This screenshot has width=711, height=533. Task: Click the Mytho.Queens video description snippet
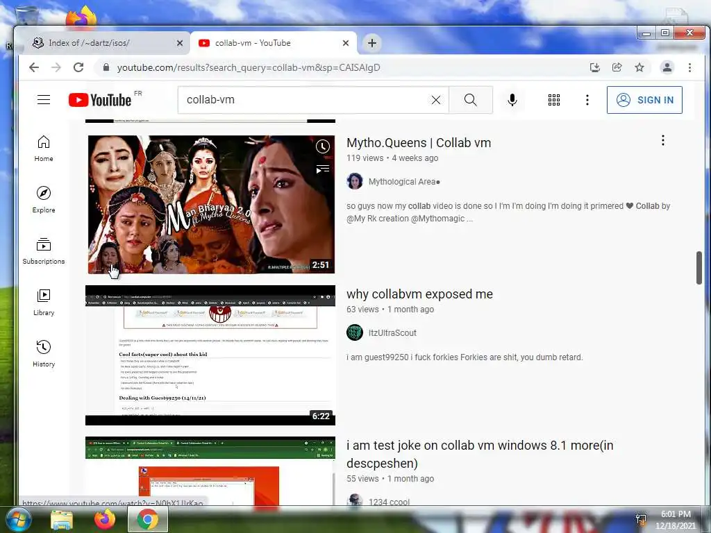coord(508,212)
